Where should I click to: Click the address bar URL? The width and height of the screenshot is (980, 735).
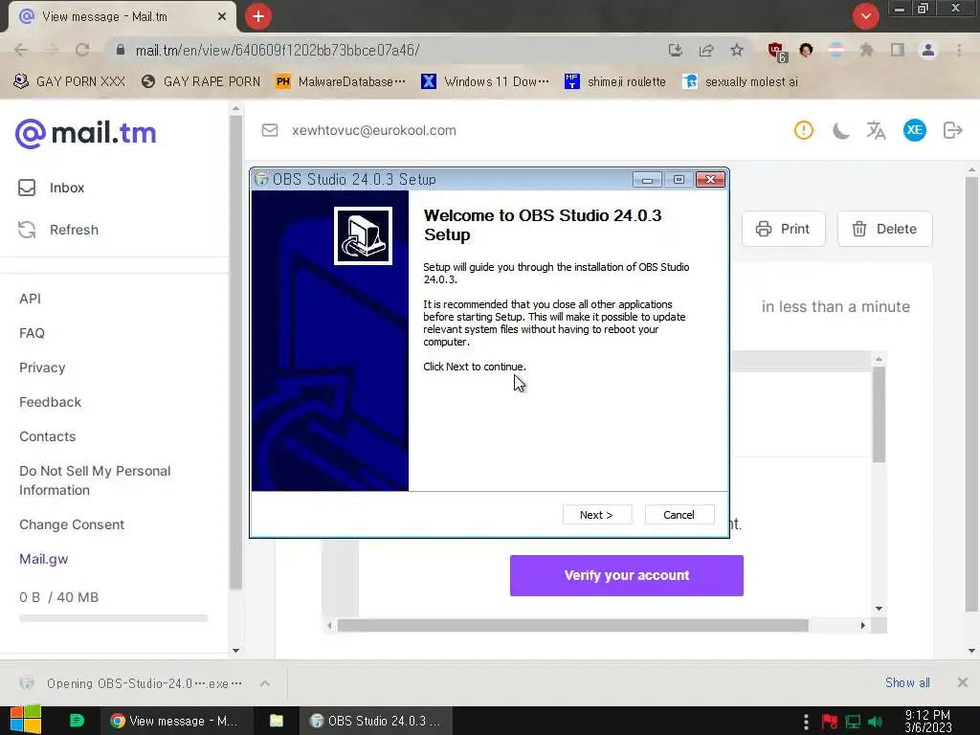click(278, 50)
